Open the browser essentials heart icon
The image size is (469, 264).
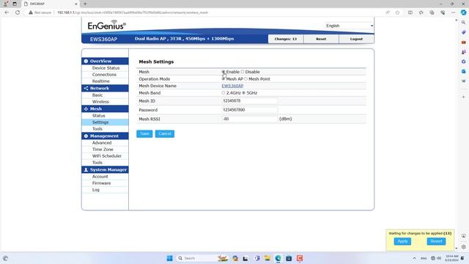(x=443, y=12)
